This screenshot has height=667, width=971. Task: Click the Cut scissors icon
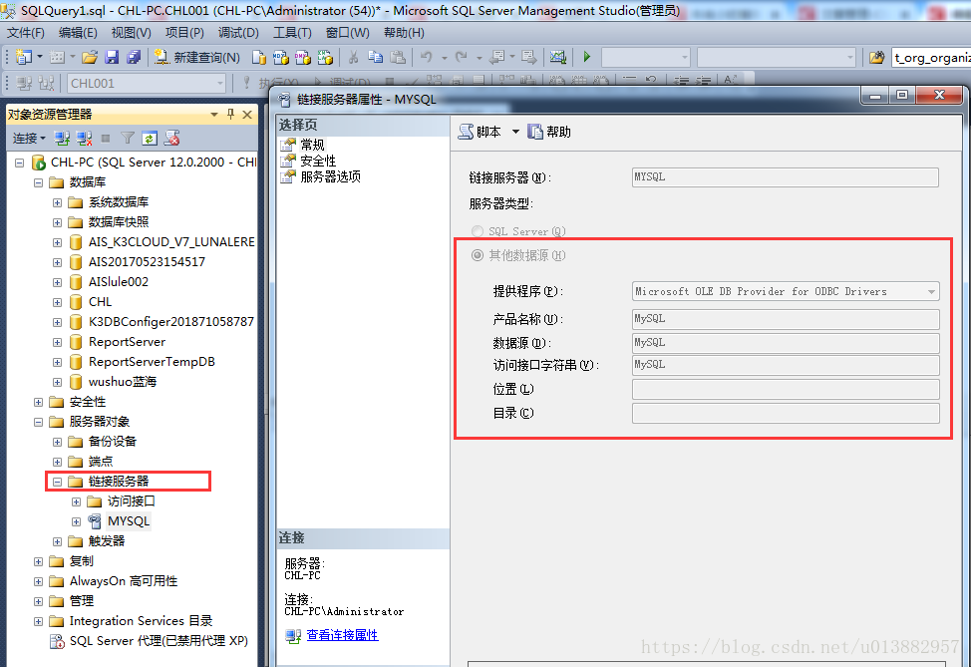[353, 58]
